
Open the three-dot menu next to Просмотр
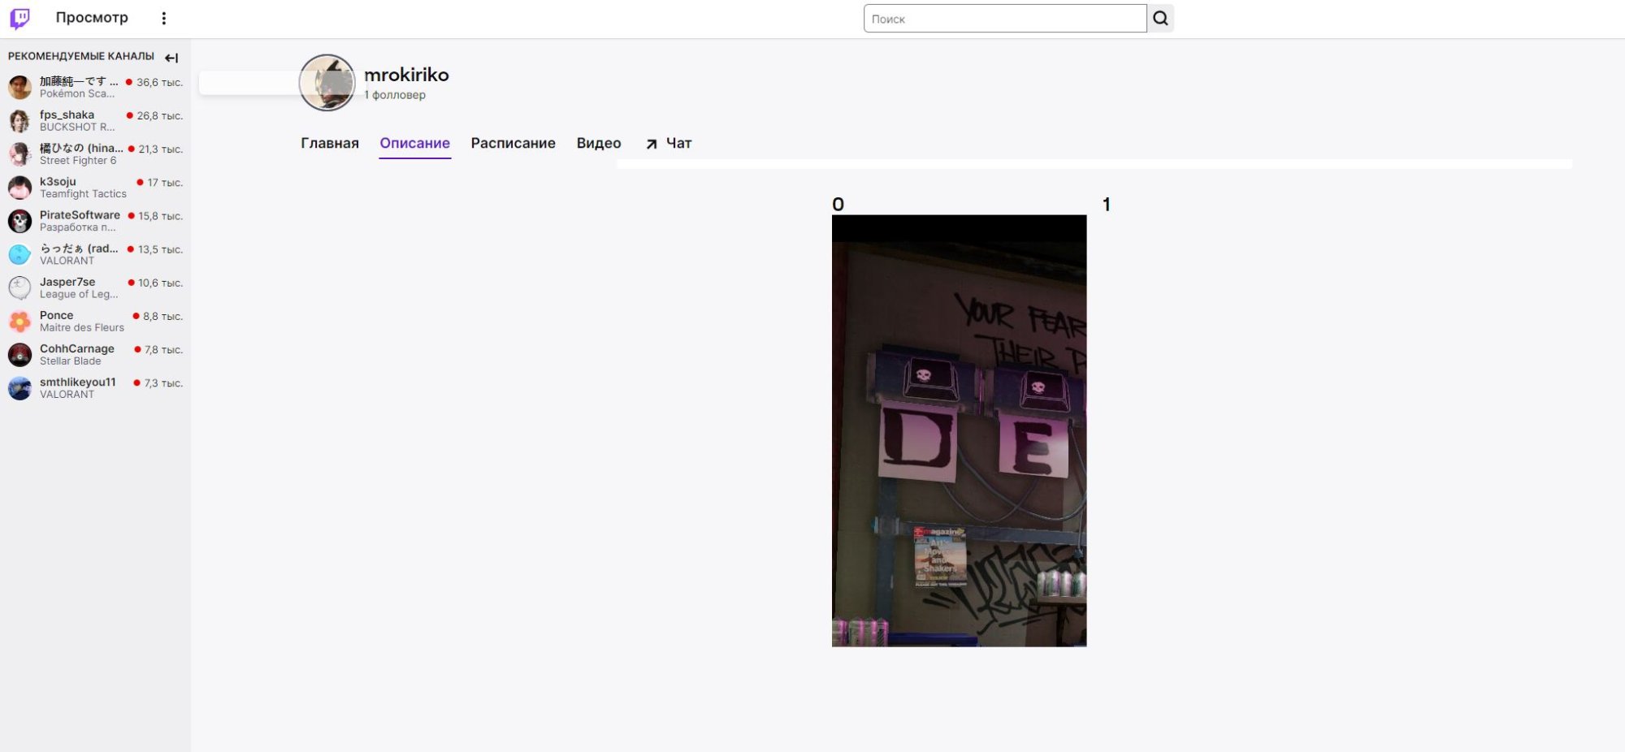click(x=163, y=17)
